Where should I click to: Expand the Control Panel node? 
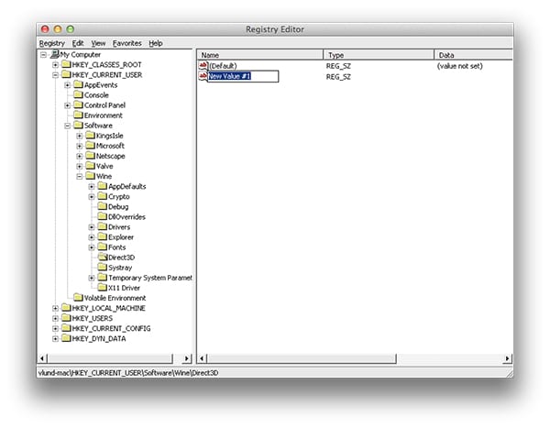click(67, 105)
